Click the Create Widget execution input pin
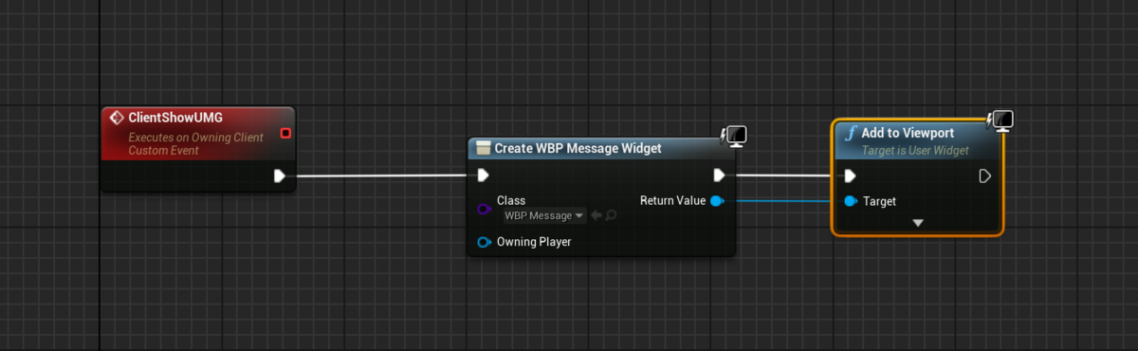 point(483,175)
